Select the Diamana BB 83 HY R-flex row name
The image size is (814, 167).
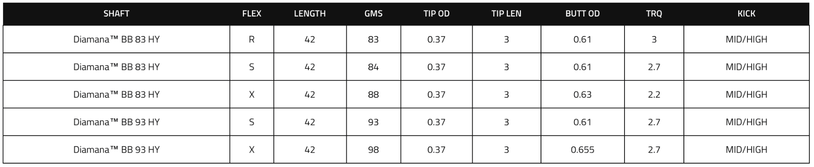(x=116, y=39)
